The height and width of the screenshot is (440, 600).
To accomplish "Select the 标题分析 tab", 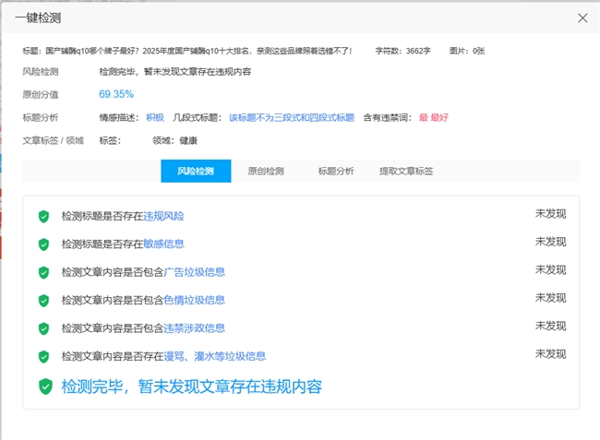I will point(336,171).
